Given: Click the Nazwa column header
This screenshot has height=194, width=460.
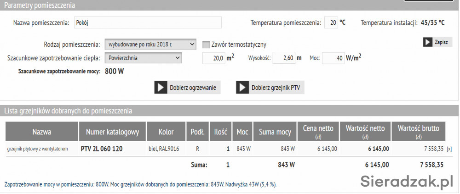Looking at the screenshot, I should click(42, 132).
